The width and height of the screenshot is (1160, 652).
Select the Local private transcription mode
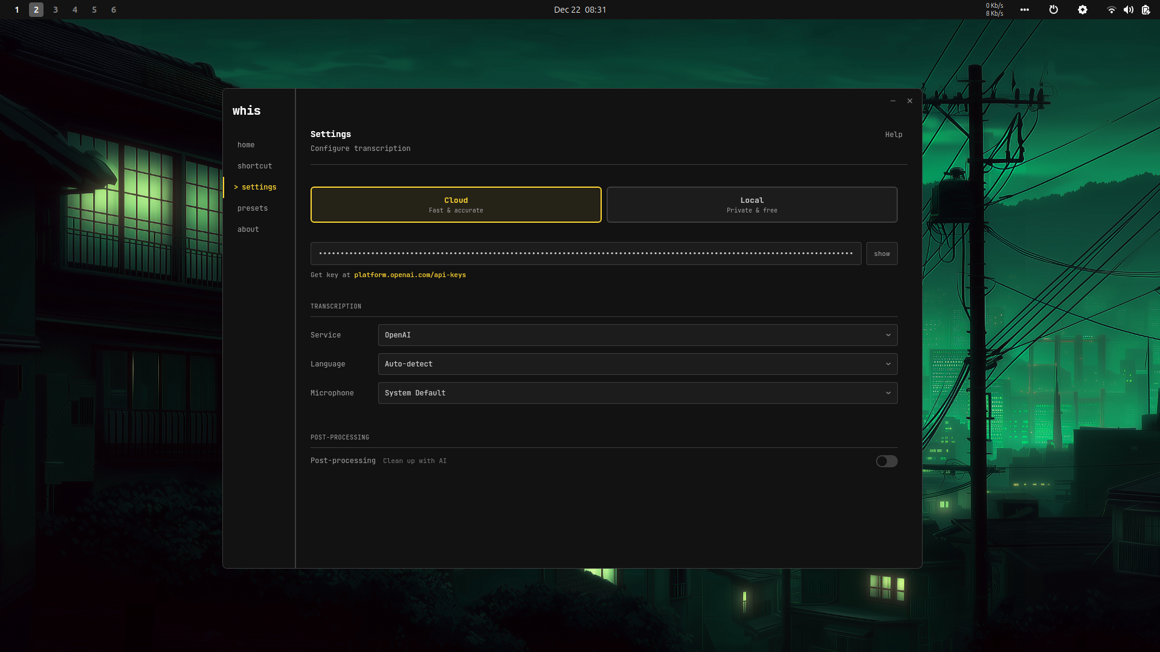752,205
